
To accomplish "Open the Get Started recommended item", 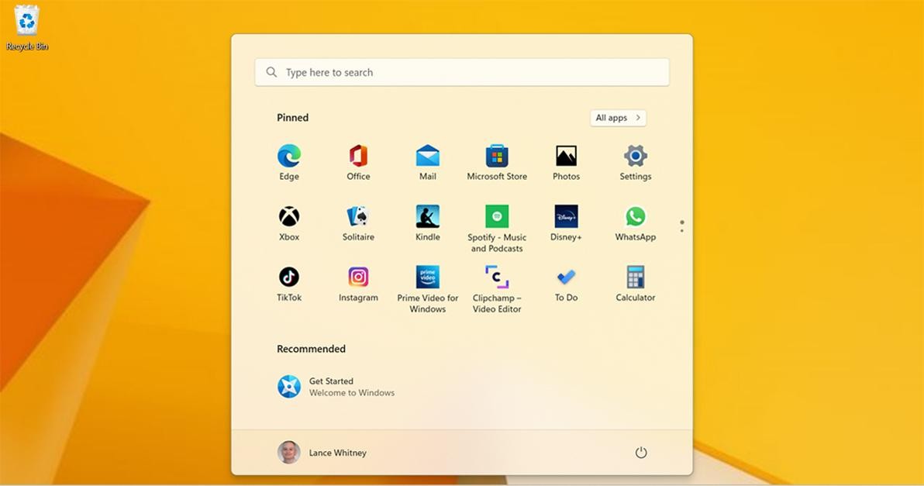I will coord(336,387).
